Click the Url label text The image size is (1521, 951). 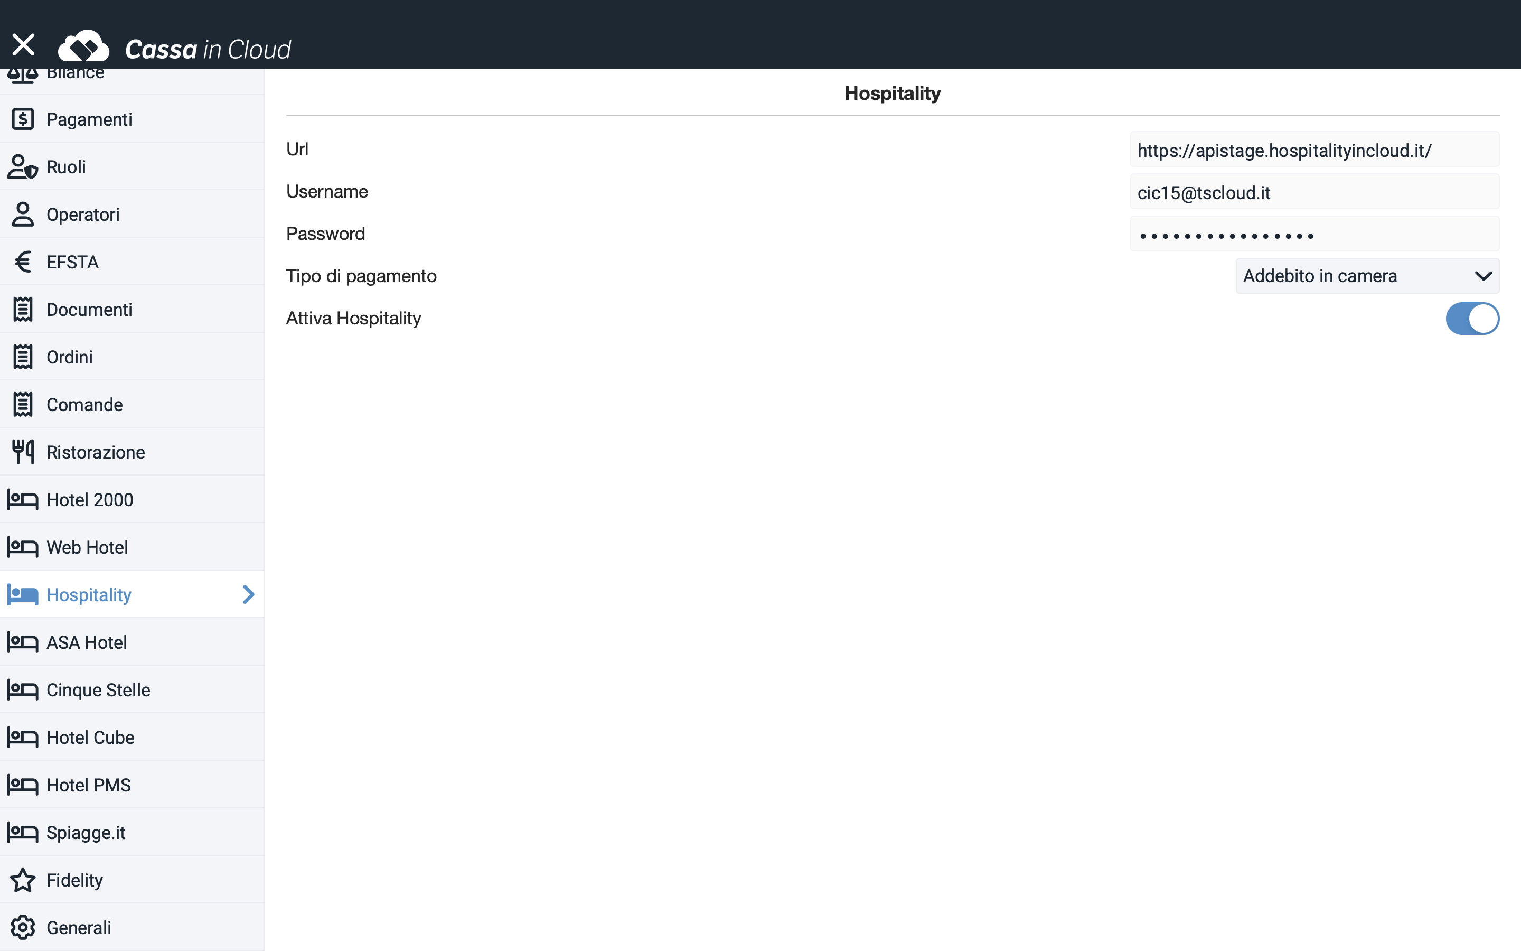297,149
